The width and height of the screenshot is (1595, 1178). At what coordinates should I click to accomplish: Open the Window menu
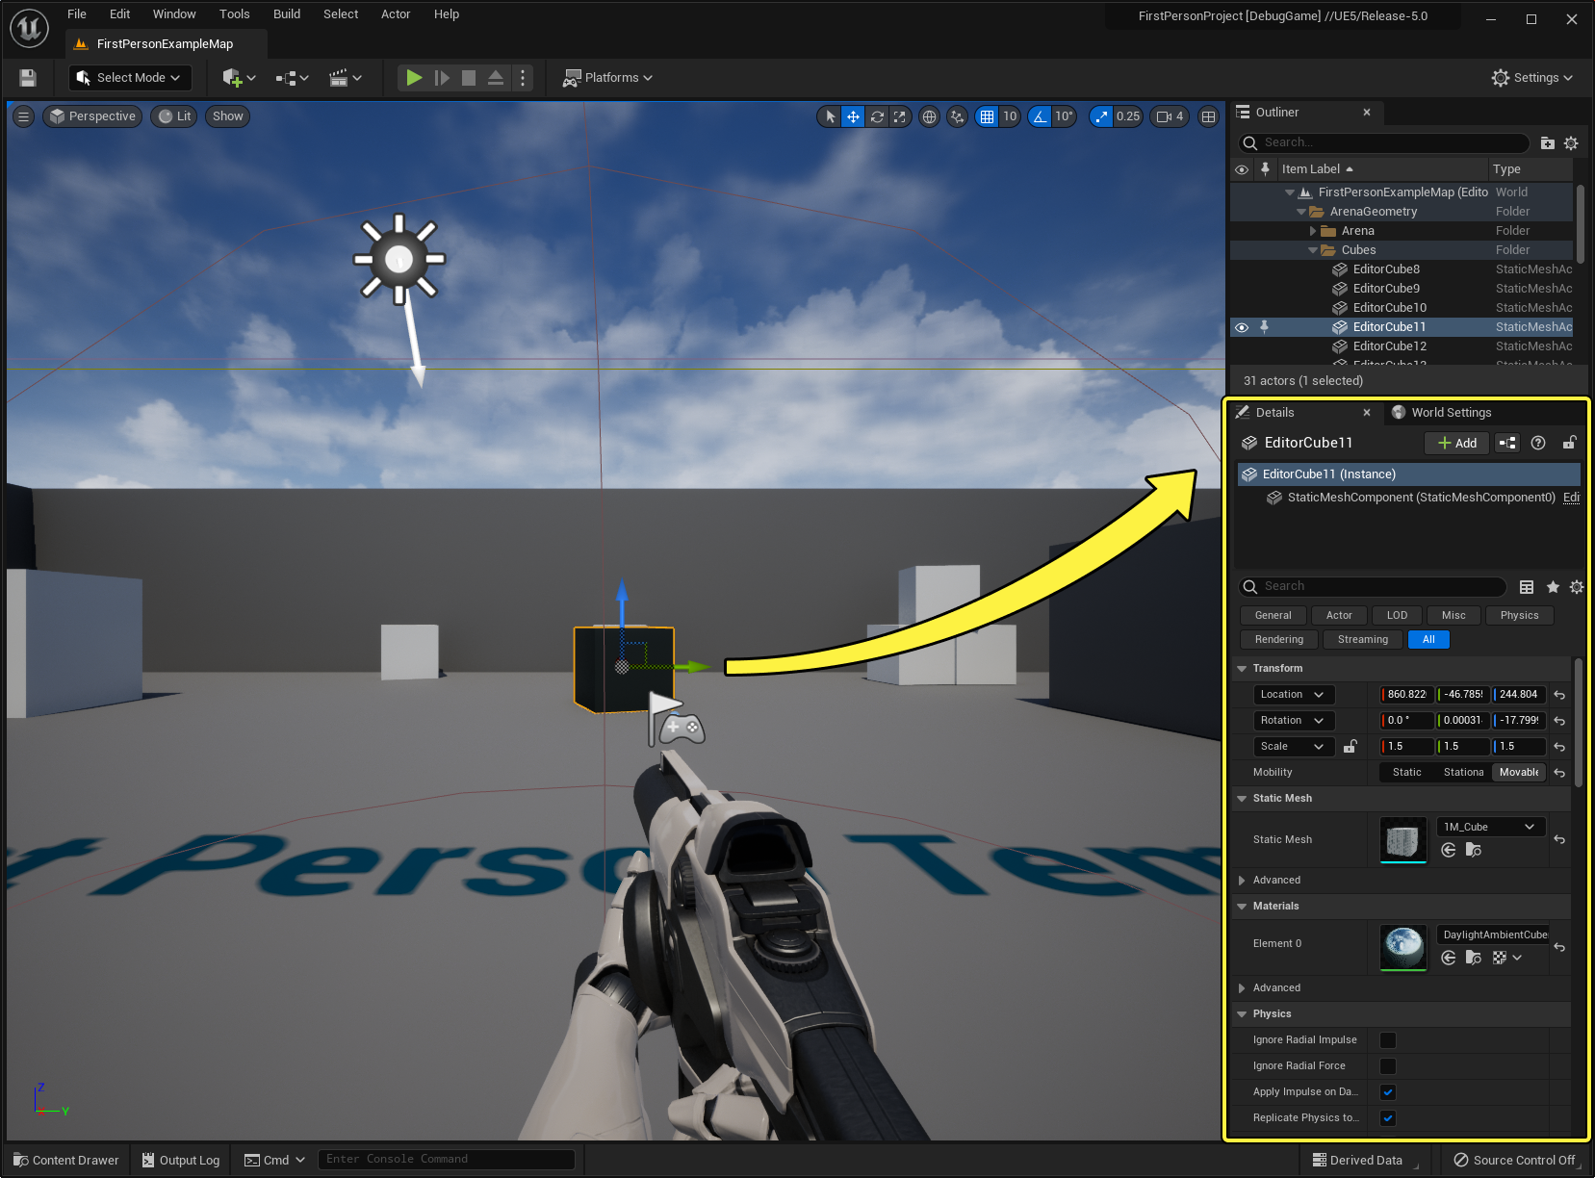click(x=174, y=14)
